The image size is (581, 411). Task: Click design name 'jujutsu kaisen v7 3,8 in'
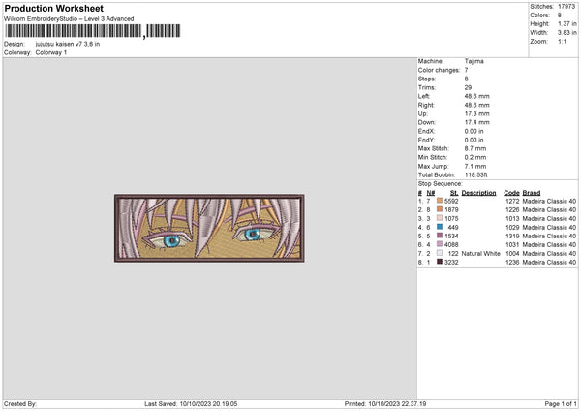(x=68, y=44)
